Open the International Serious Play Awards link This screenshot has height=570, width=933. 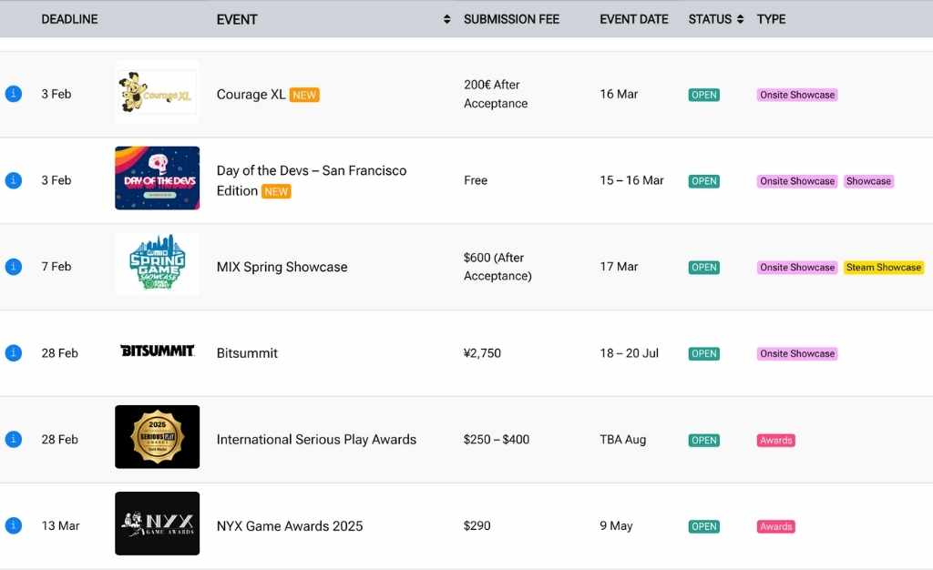[316, 439]
